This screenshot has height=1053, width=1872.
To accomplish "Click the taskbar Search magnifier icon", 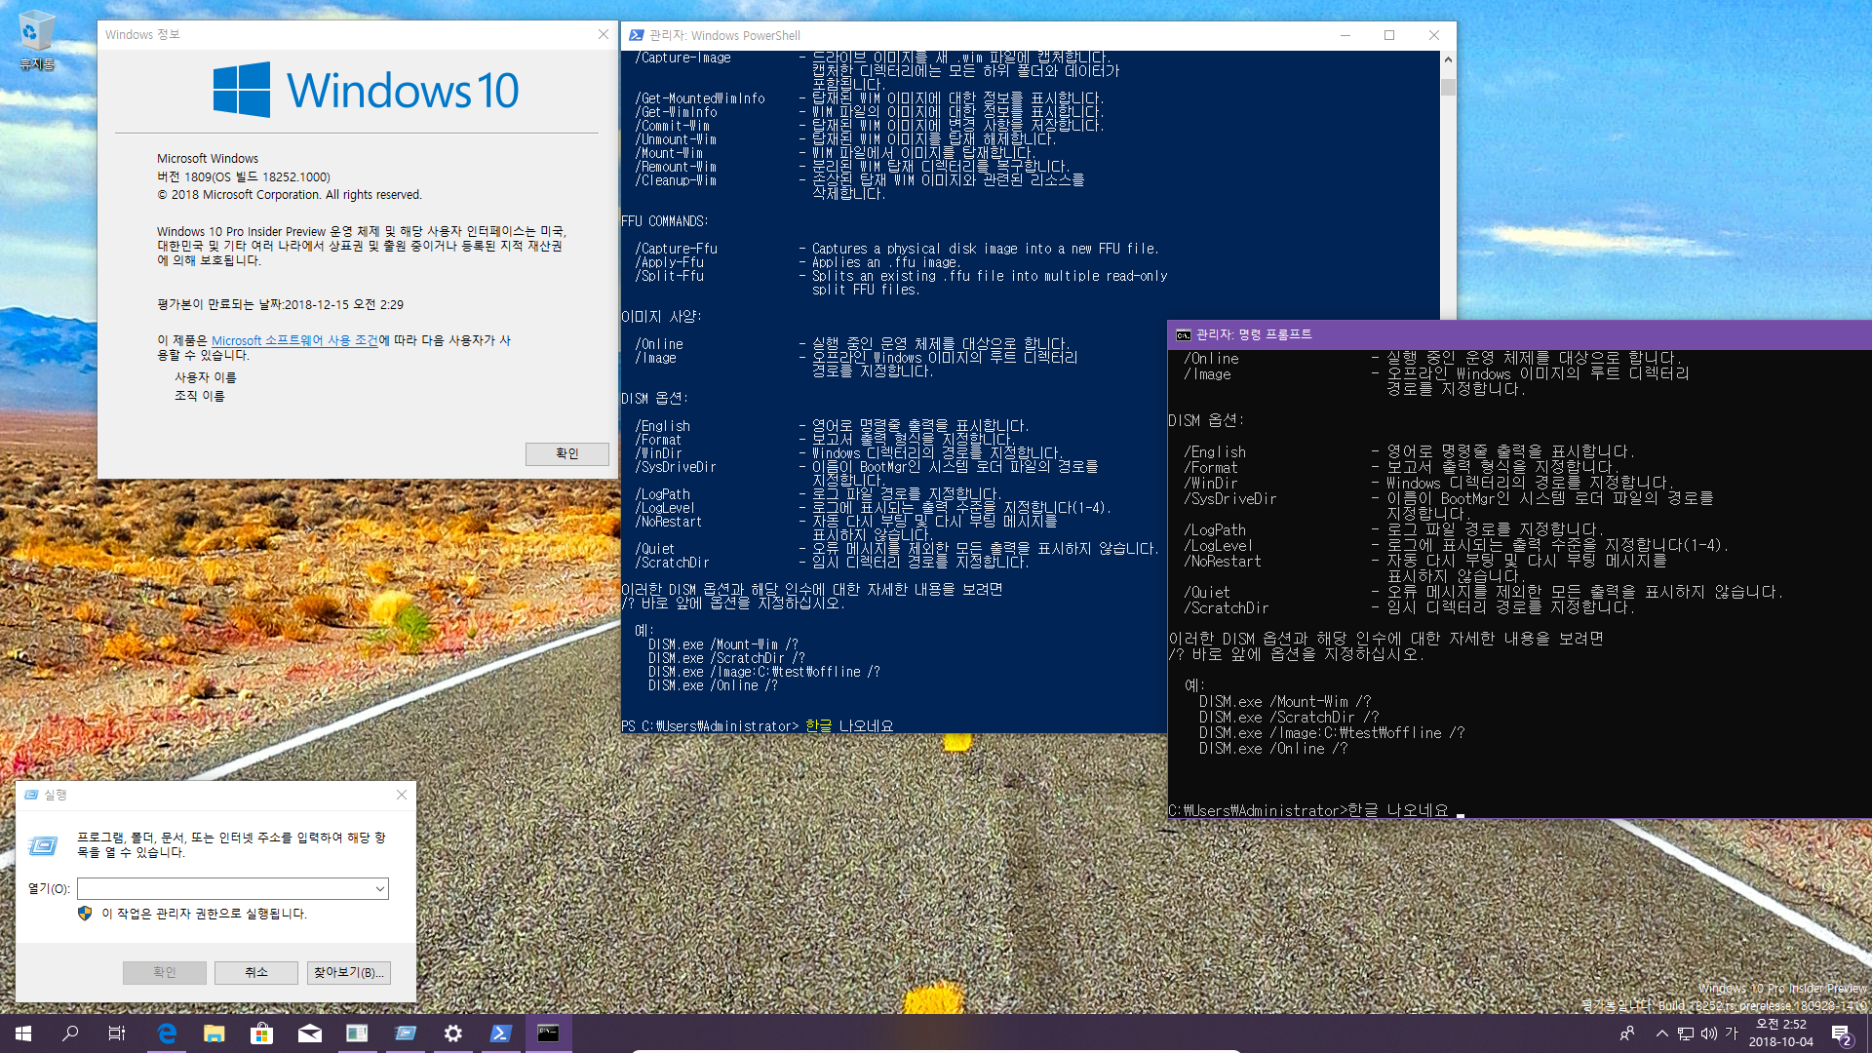I will [70, 1033].
